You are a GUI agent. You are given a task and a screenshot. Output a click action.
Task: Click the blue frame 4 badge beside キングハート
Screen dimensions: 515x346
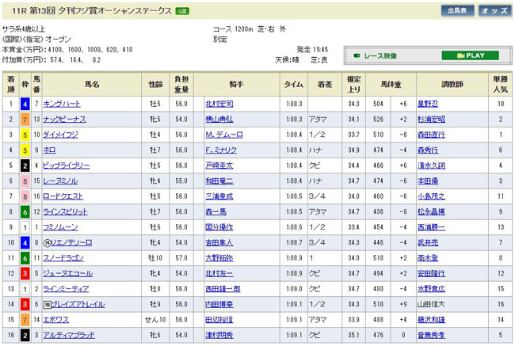point(26,104)
